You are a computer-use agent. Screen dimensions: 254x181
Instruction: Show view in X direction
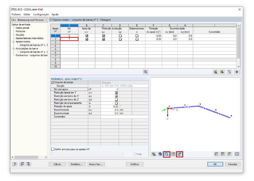click(216, 154)
